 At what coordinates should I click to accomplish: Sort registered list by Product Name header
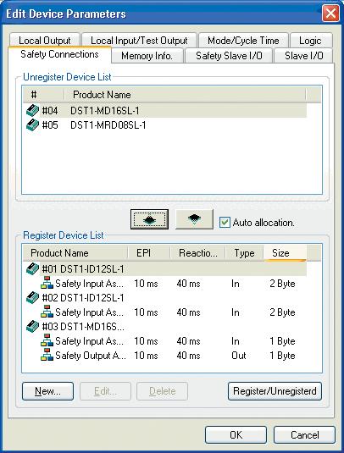coord(75,253)
